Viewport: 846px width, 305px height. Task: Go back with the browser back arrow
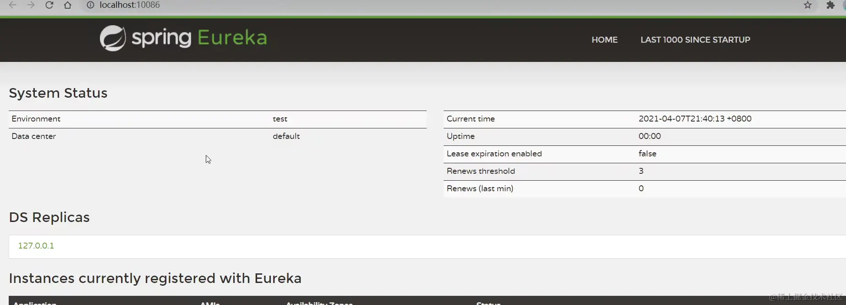[12, 5]
